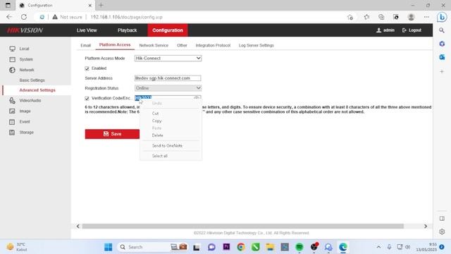Open the browser profile avatar

click(x=412, y=17)
